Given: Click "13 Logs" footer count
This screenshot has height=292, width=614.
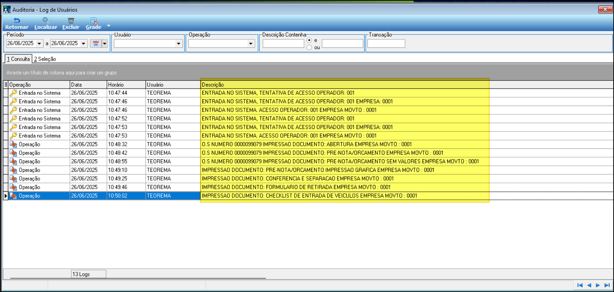Looking at the screenshot, I should tap(88, 274).
